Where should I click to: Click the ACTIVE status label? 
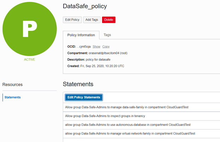point(30,60)
